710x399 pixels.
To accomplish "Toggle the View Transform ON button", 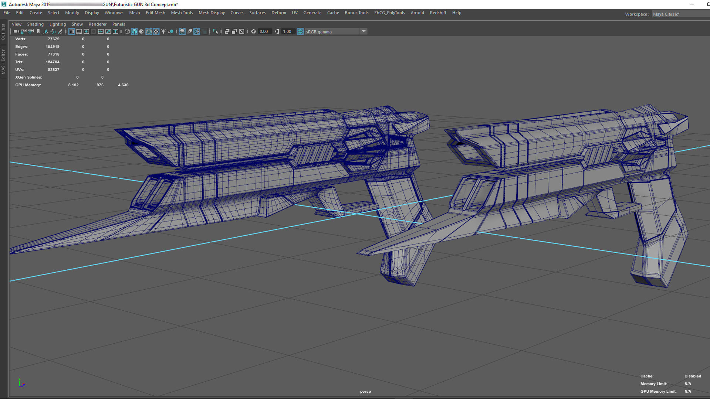I will click(x=300, y=31).
